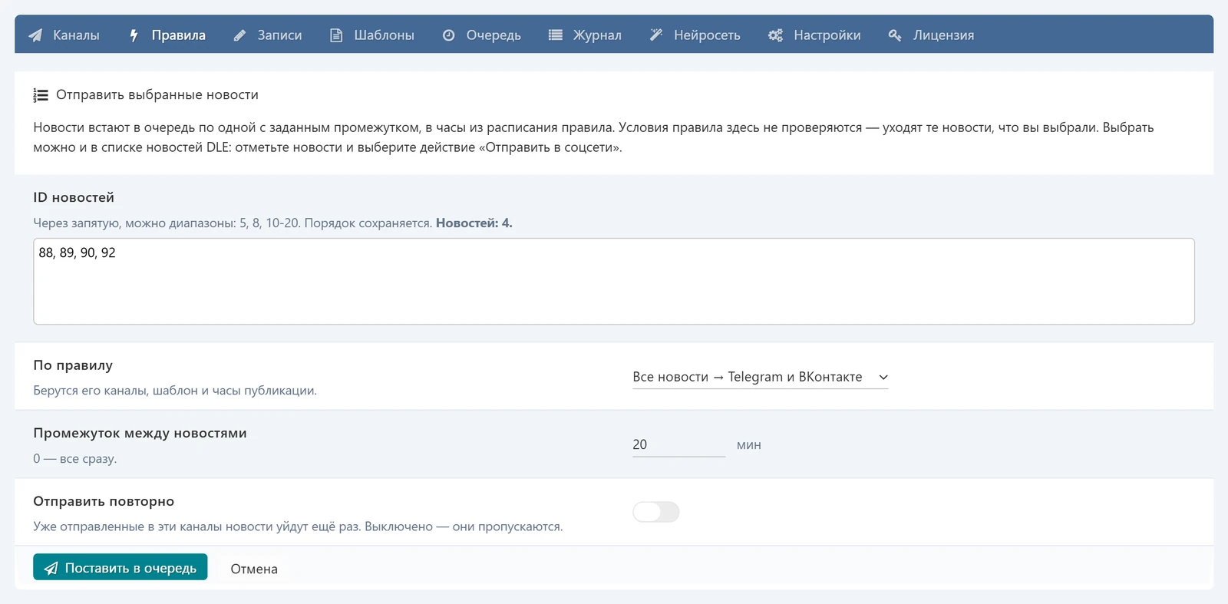Click the paper plane icon in Поставить в очередь
Image resolution: width=1228 pixels, height=604 pixels.
(x=51, y=568)
